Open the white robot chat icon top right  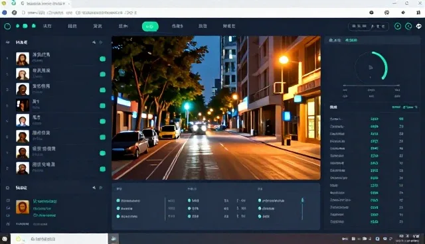click(419, 27)
